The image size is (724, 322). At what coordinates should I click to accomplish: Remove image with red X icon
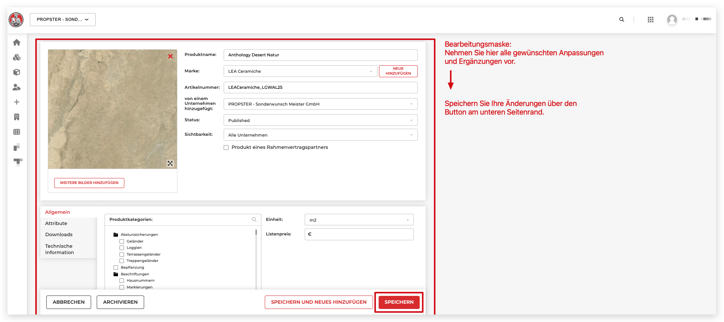(x=170, y=56)
